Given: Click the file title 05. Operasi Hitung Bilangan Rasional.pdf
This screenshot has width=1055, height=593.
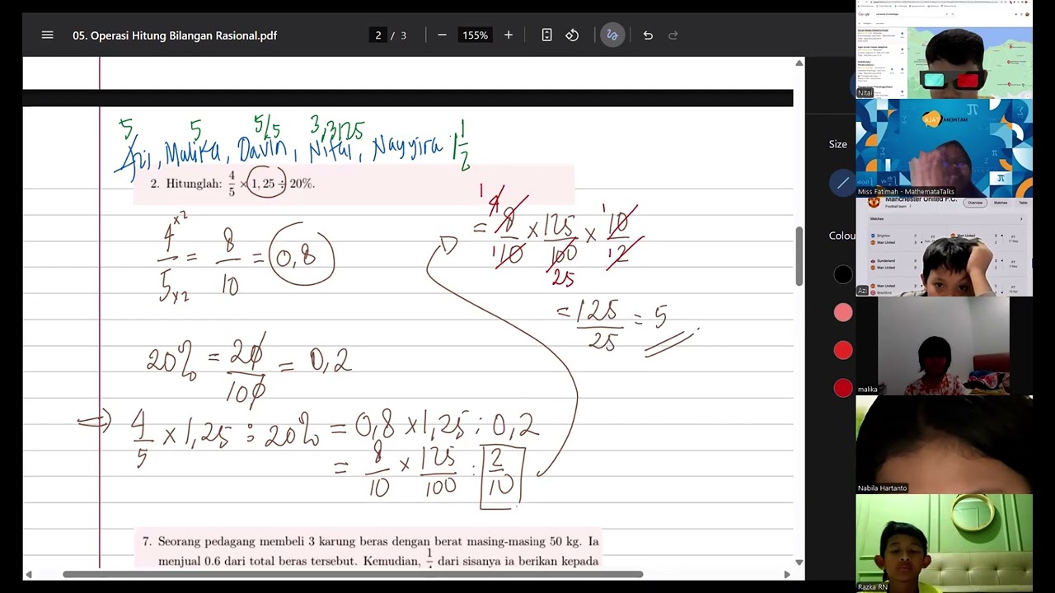Looking at the screenshot, I should 175,35.
